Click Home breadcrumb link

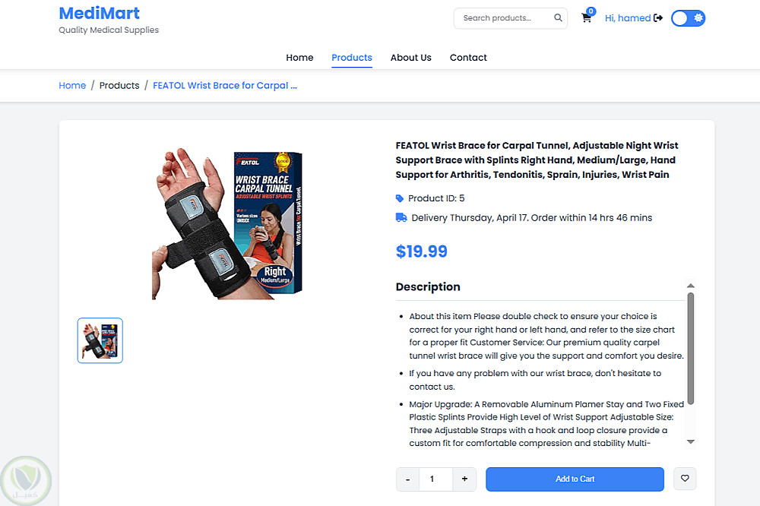pos(72,85)
